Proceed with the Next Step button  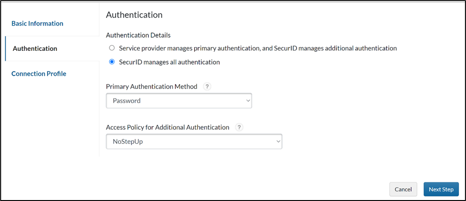pyautogui.click(x=441, y=189)
